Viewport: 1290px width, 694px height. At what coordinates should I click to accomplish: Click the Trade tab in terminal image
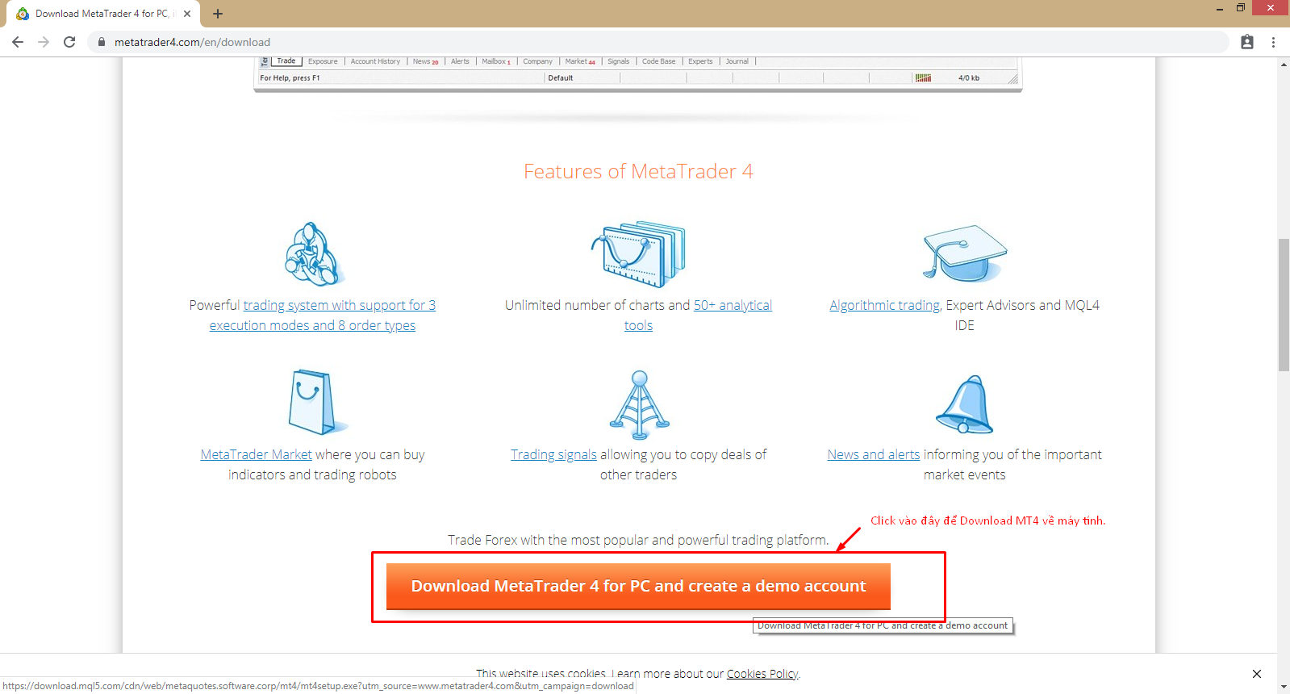click(286, 61)
